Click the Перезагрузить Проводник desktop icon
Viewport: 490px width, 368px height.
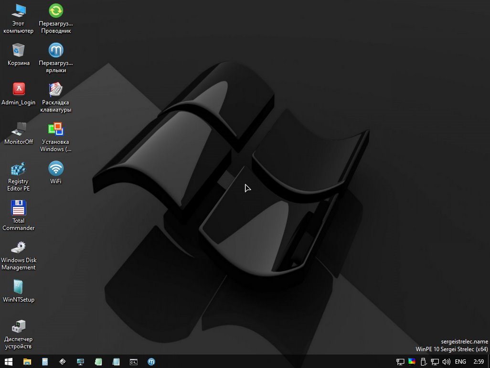coord(56,11)
